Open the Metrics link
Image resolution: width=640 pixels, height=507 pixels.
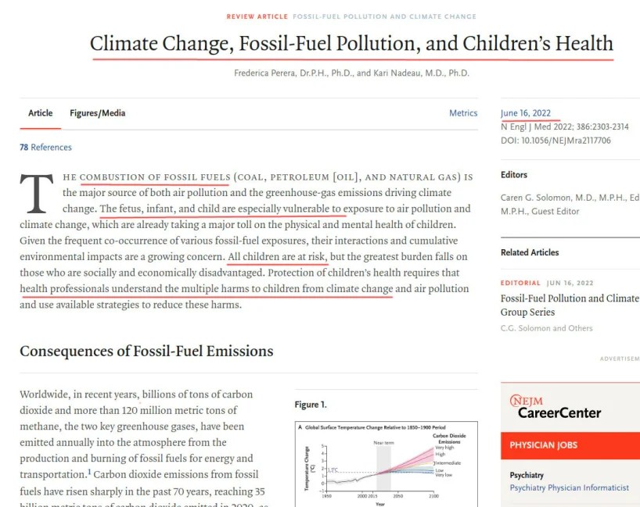coord(463,113)
